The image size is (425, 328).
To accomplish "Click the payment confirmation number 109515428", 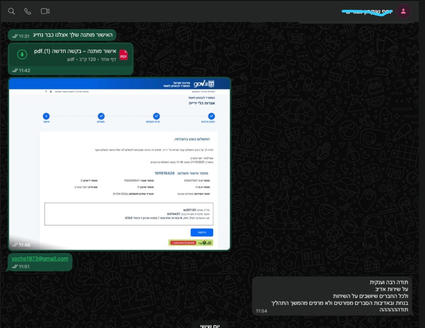I will 165,173.
